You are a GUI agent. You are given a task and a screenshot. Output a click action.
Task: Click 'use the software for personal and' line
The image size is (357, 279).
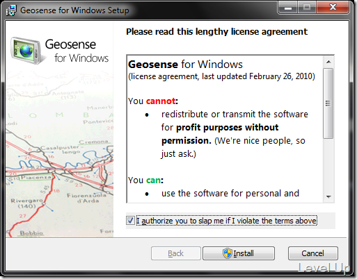click(230, 194)
